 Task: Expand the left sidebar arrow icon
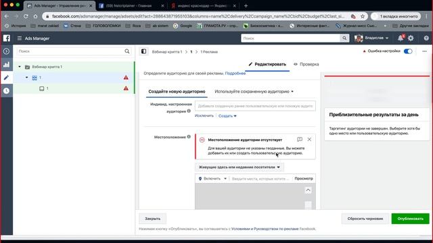[x=6, y=51]
